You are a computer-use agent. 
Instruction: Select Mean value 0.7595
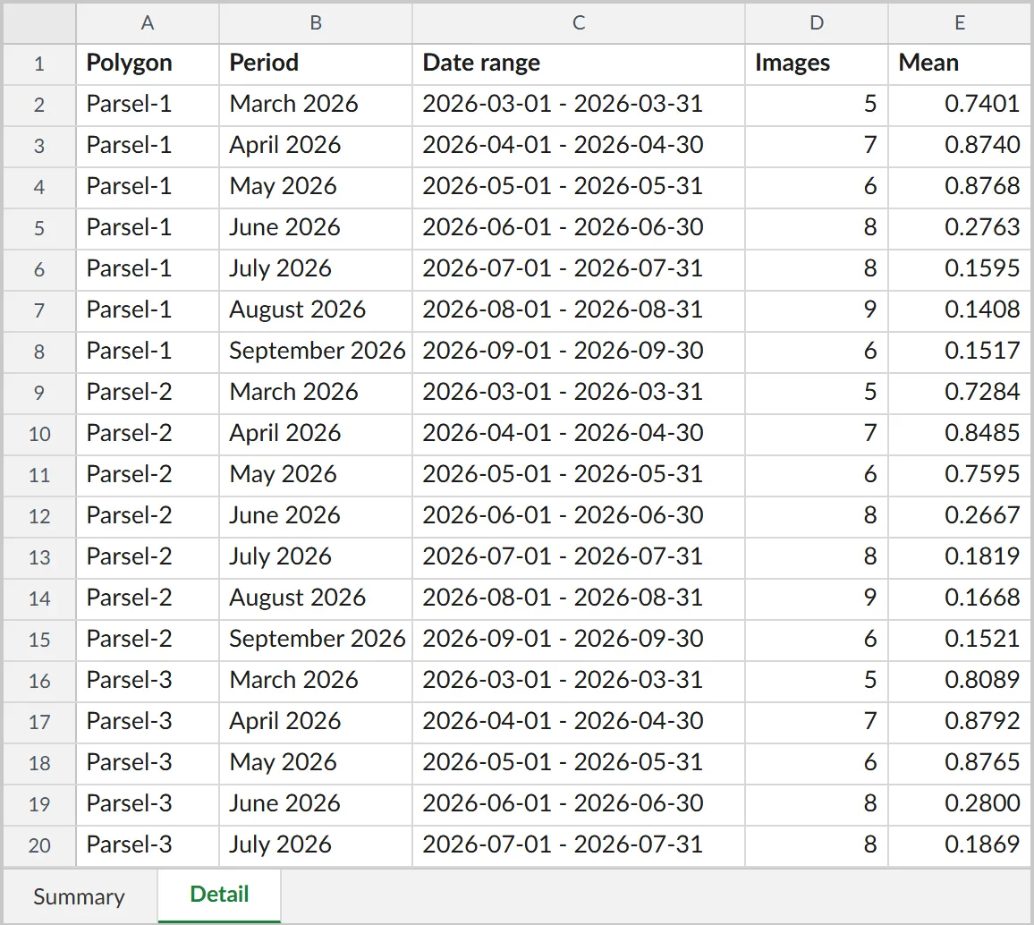click(x=960, y=475)
